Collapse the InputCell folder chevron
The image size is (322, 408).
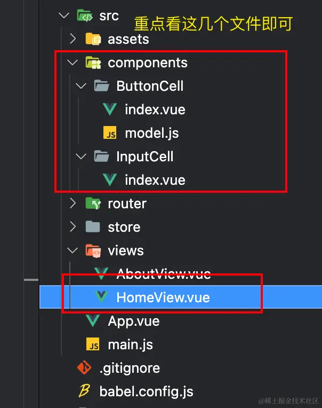[x=81, y=156]
